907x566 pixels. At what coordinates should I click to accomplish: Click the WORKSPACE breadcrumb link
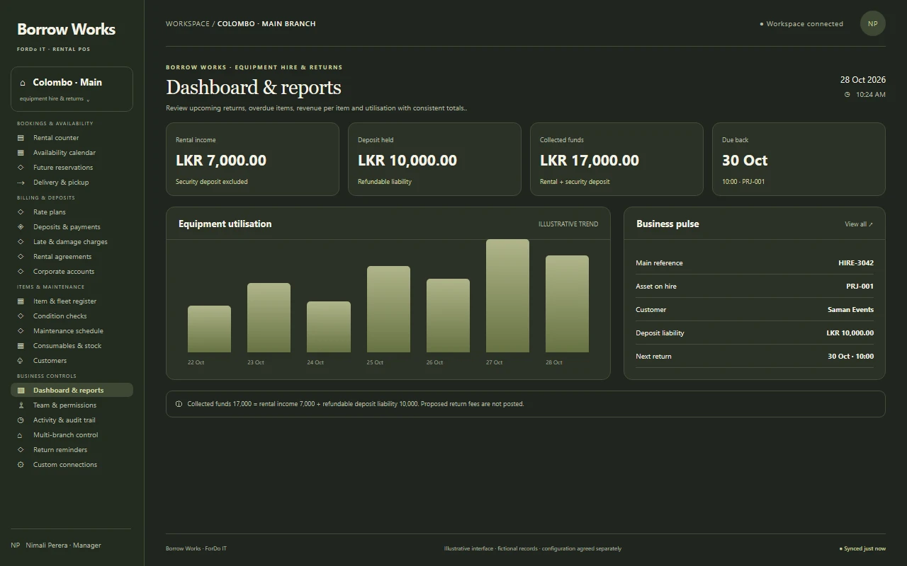[x=188, y=24]
